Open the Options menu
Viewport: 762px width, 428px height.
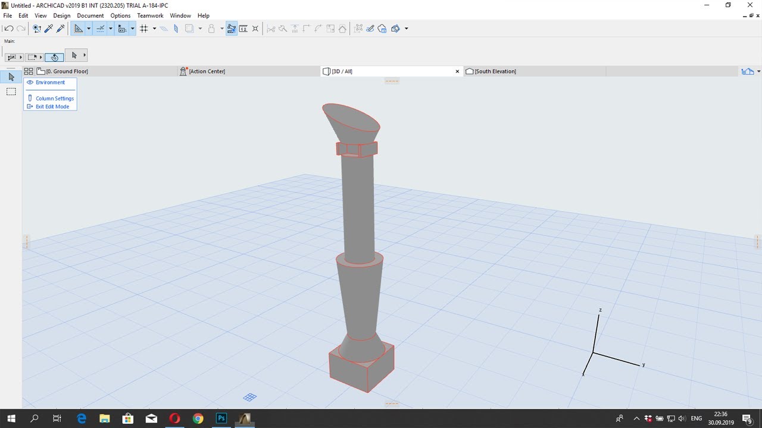(x=120, y=15)
